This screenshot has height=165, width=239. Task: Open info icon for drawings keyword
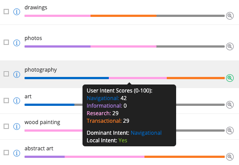(16, 12)
